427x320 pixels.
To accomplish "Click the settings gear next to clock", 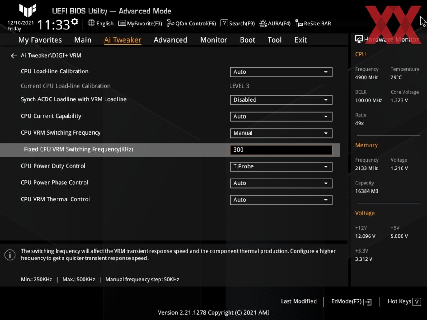I will tap(75, 21).
